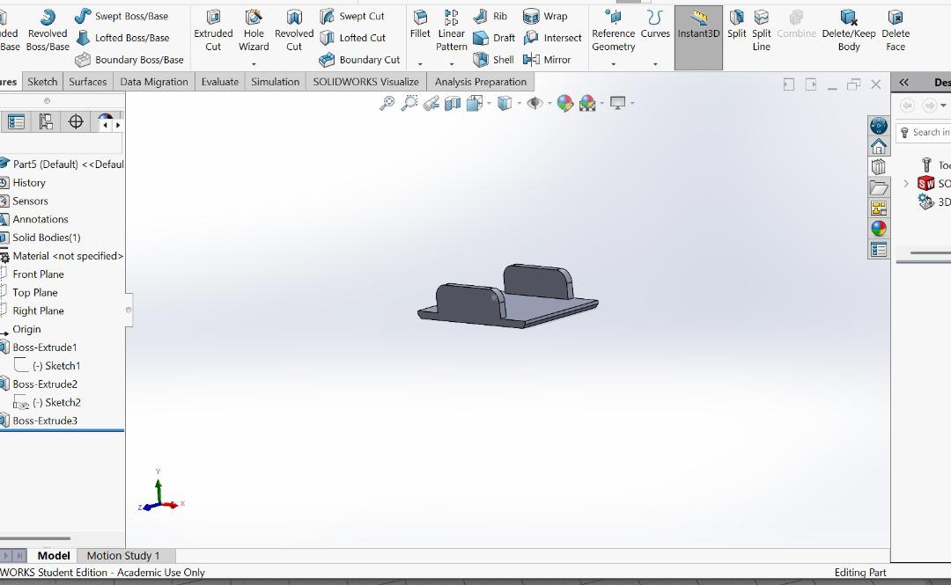Open the Appearances task pane tab
Screen dimensions: 951x585
[878, 229]
